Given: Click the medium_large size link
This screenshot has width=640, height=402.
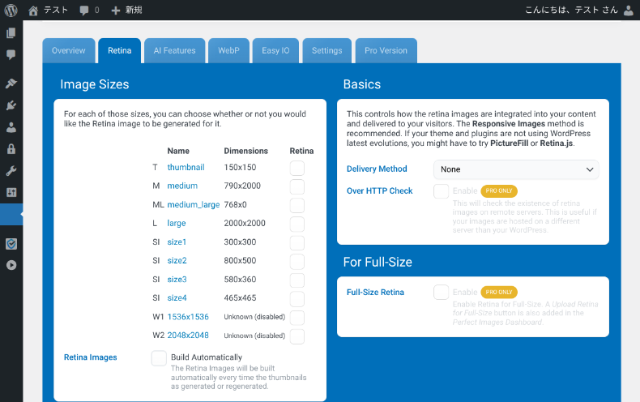Looking at the screenshot, I should 194,204.
